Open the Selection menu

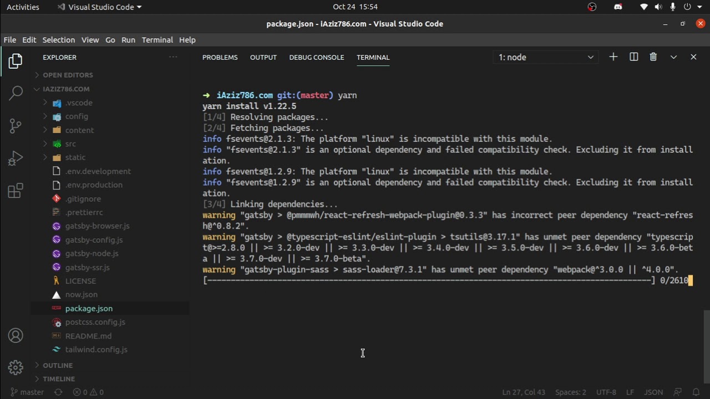click(58, 40)
